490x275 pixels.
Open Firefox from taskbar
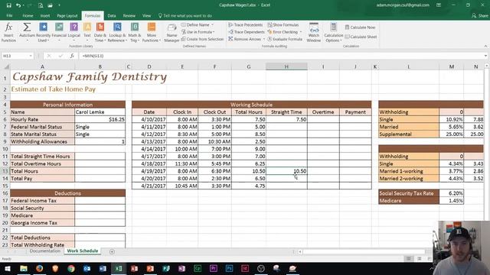(39, 268)
